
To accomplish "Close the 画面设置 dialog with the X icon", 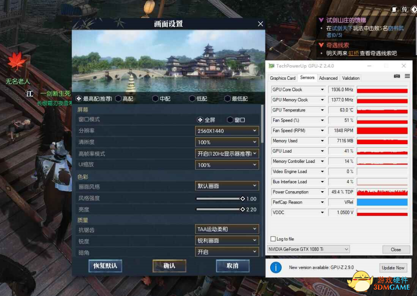I will 260,24.
